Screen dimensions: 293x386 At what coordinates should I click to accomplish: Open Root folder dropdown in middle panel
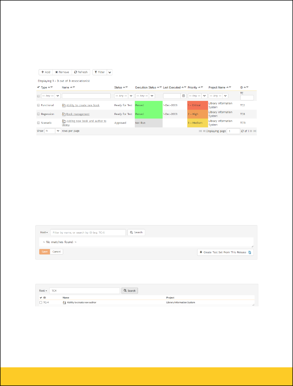pos(44,232)
